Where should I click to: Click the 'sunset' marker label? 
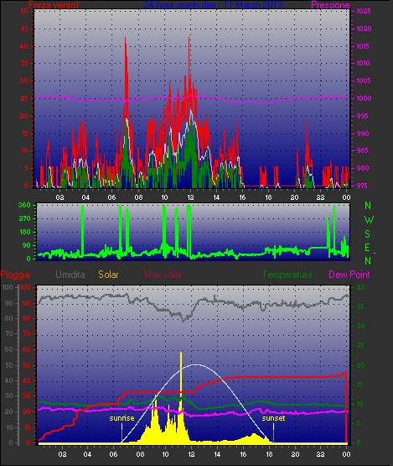point(273,418)
